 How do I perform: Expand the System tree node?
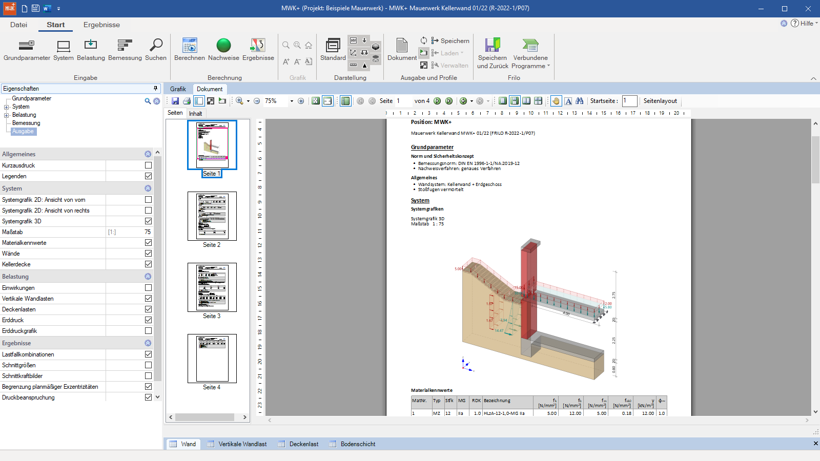7,107
